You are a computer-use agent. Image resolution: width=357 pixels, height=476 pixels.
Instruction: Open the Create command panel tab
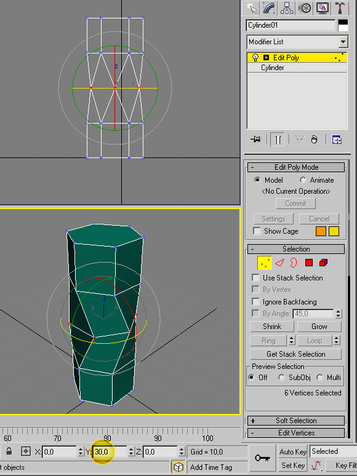(251, 8)
